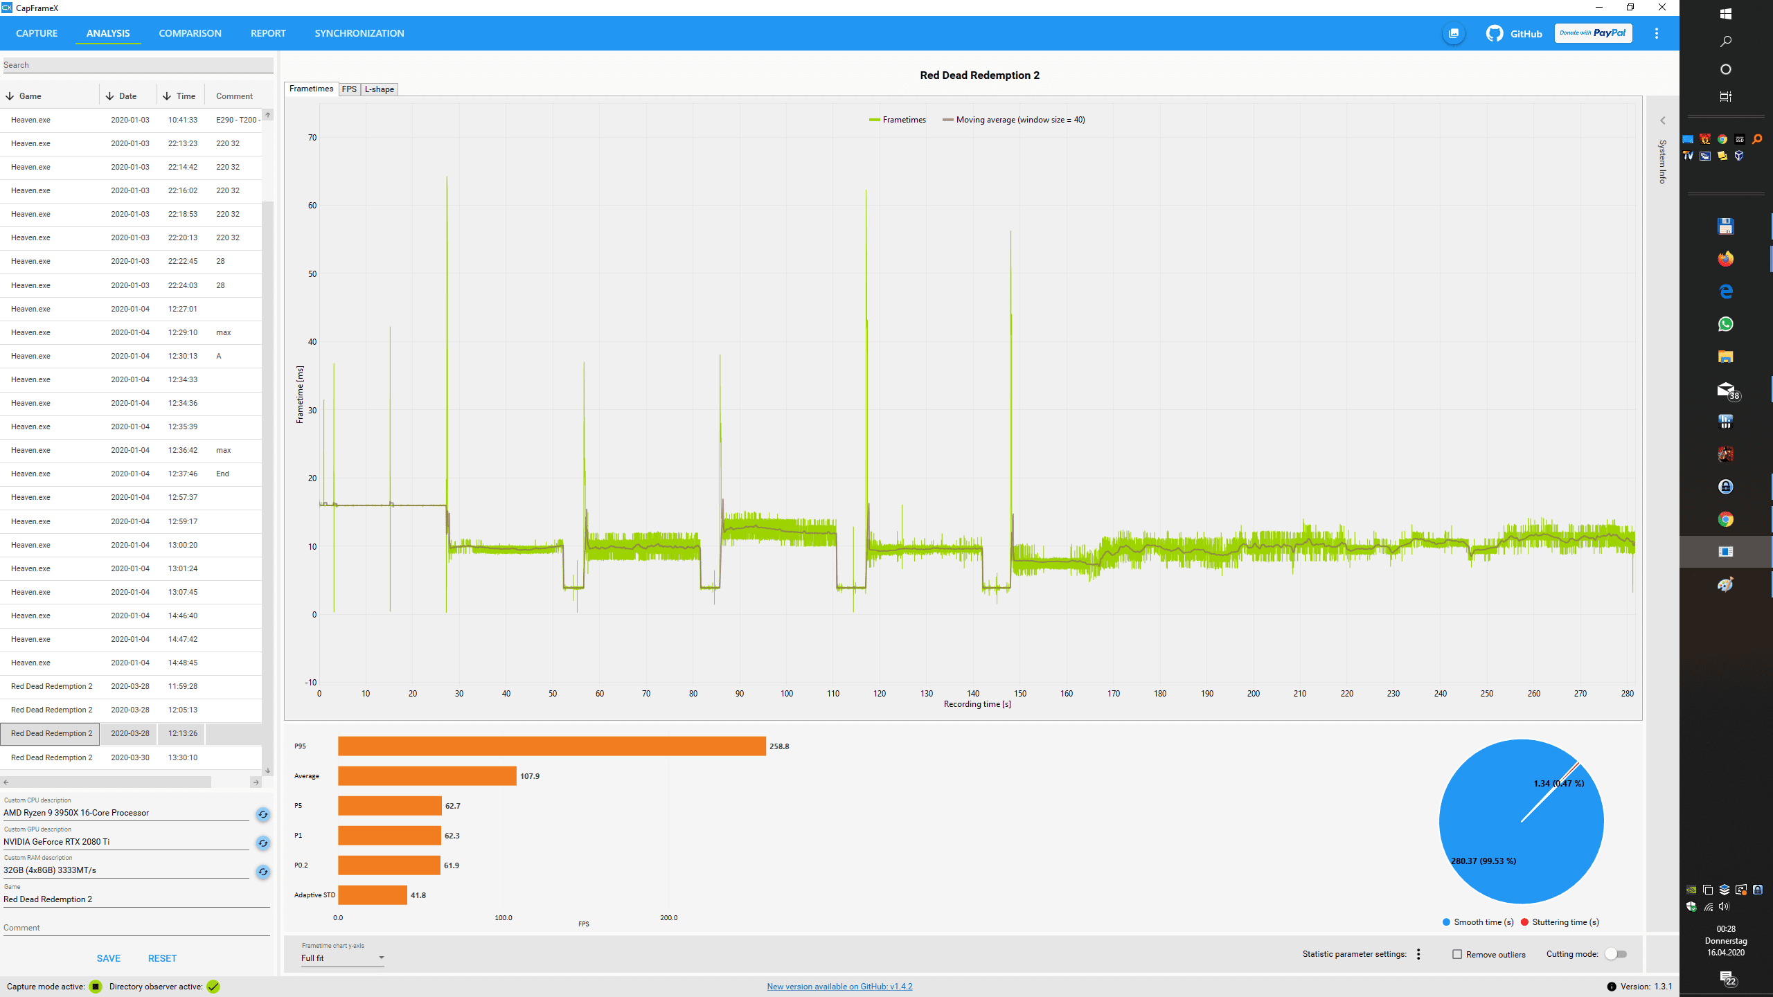Open Paint from the taskbar
Viewport: 1773px width, 997px height.
point(1725,585)
